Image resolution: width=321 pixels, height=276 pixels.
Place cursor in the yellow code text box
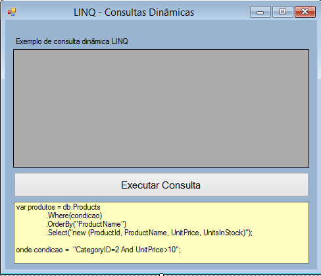161,233
